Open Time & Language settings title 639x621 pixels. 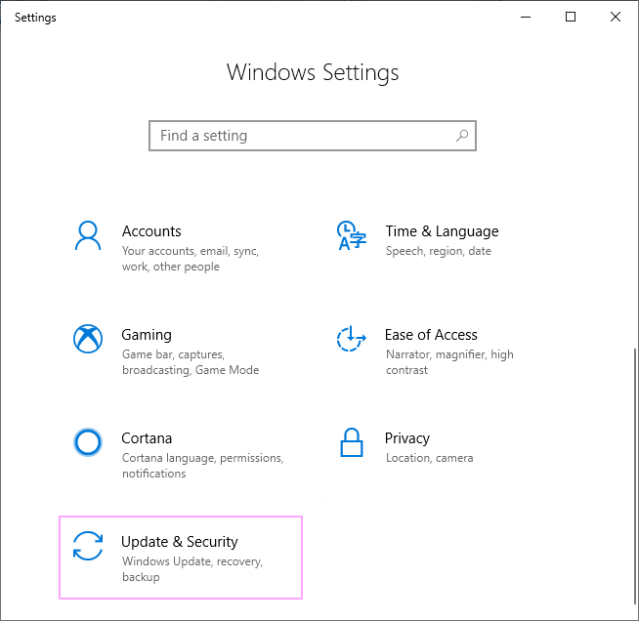[x=443, y=231]
